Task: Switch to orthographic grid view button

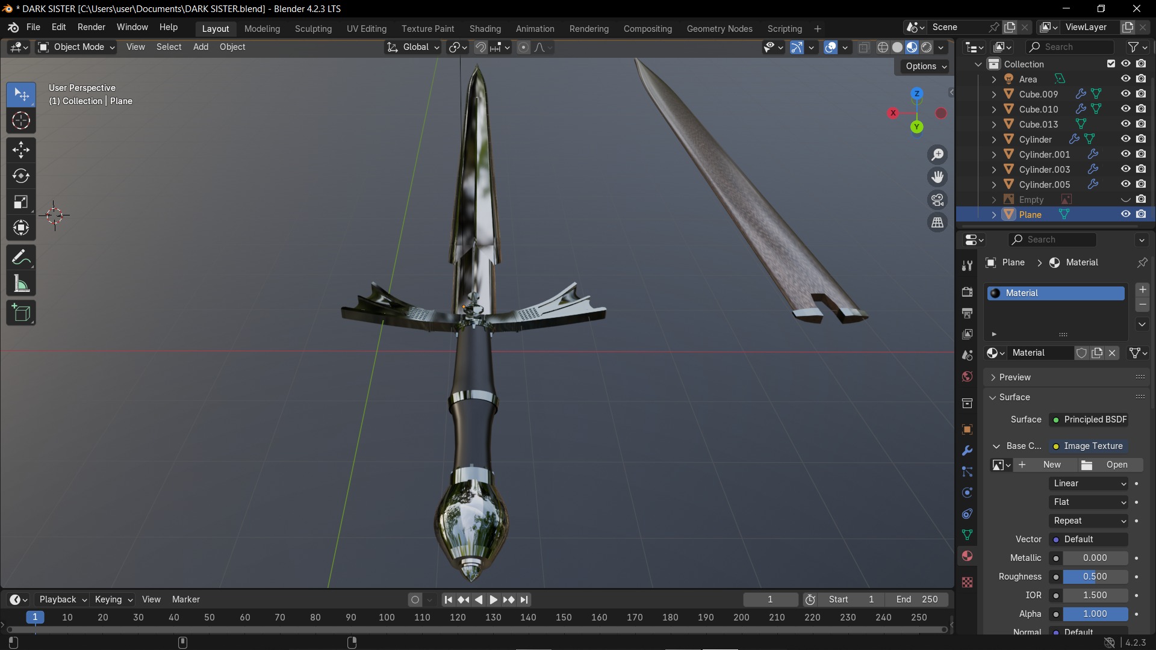Action: click(x=937, y=223)
